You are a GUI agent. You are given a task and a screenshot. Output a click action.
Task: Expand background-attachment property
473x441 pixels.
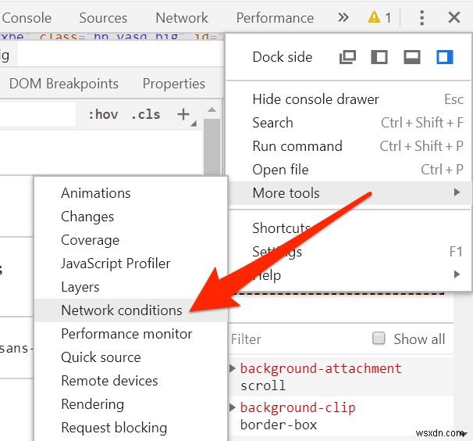coord(233,368)
